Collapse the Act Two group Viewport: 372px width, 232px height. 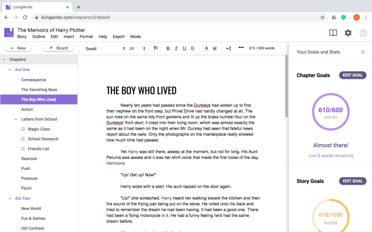click(10, 198)
